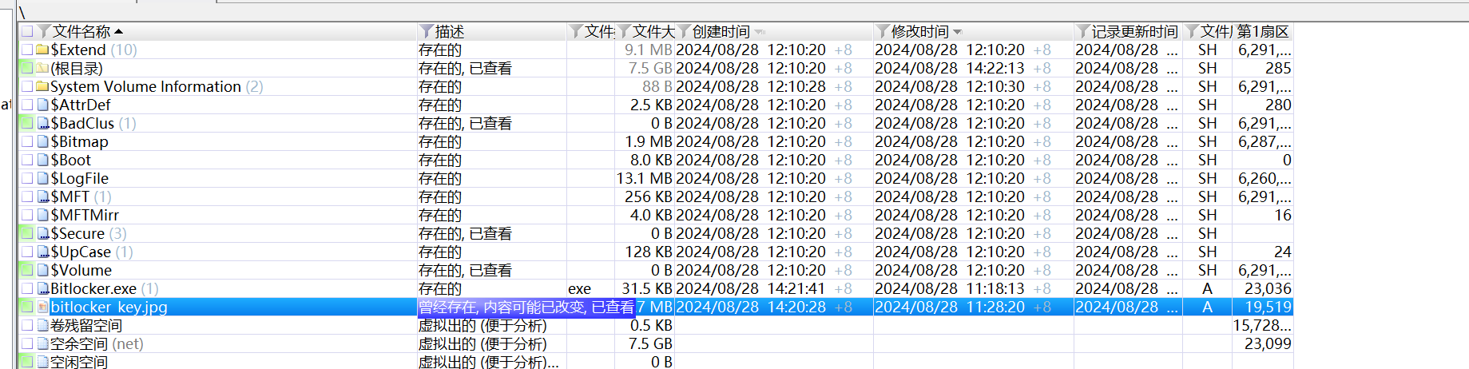
Task: Click the filter funnel next to 创建时间
Action: click(684, 31)
